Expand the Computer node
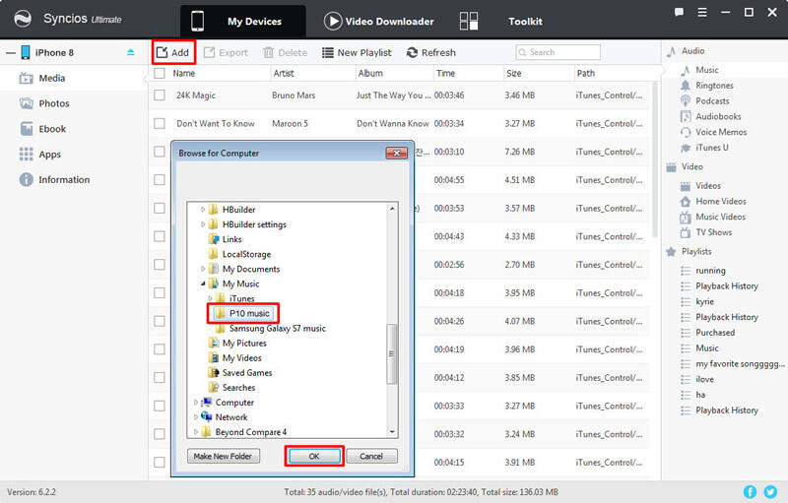Viewport: 788px width, 503px height. point(195,403)
